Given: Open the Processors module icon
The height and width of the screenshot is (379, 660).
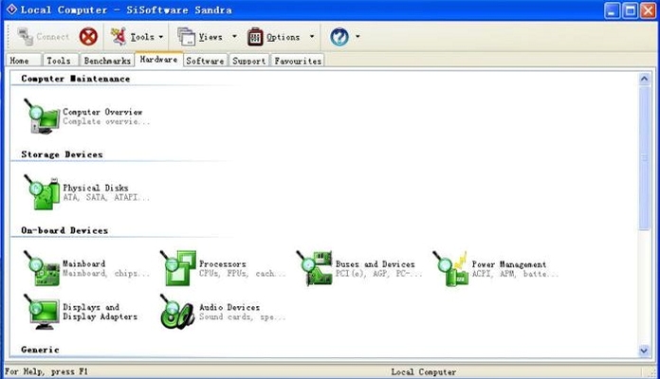Looking at the screenshot, I should 177,268.
